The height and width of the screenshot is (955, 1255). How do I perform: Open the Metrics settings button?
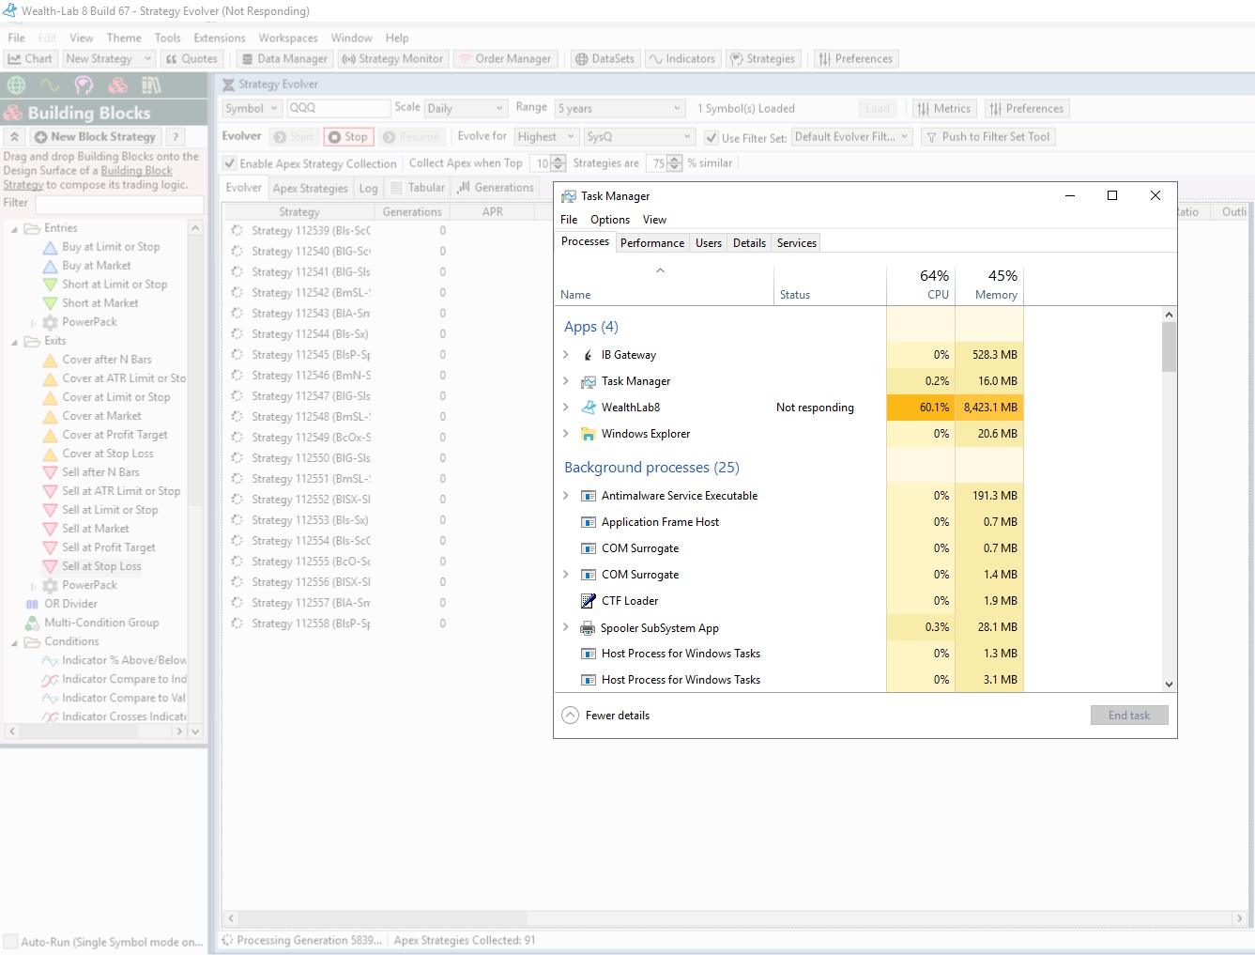(943, 109)
